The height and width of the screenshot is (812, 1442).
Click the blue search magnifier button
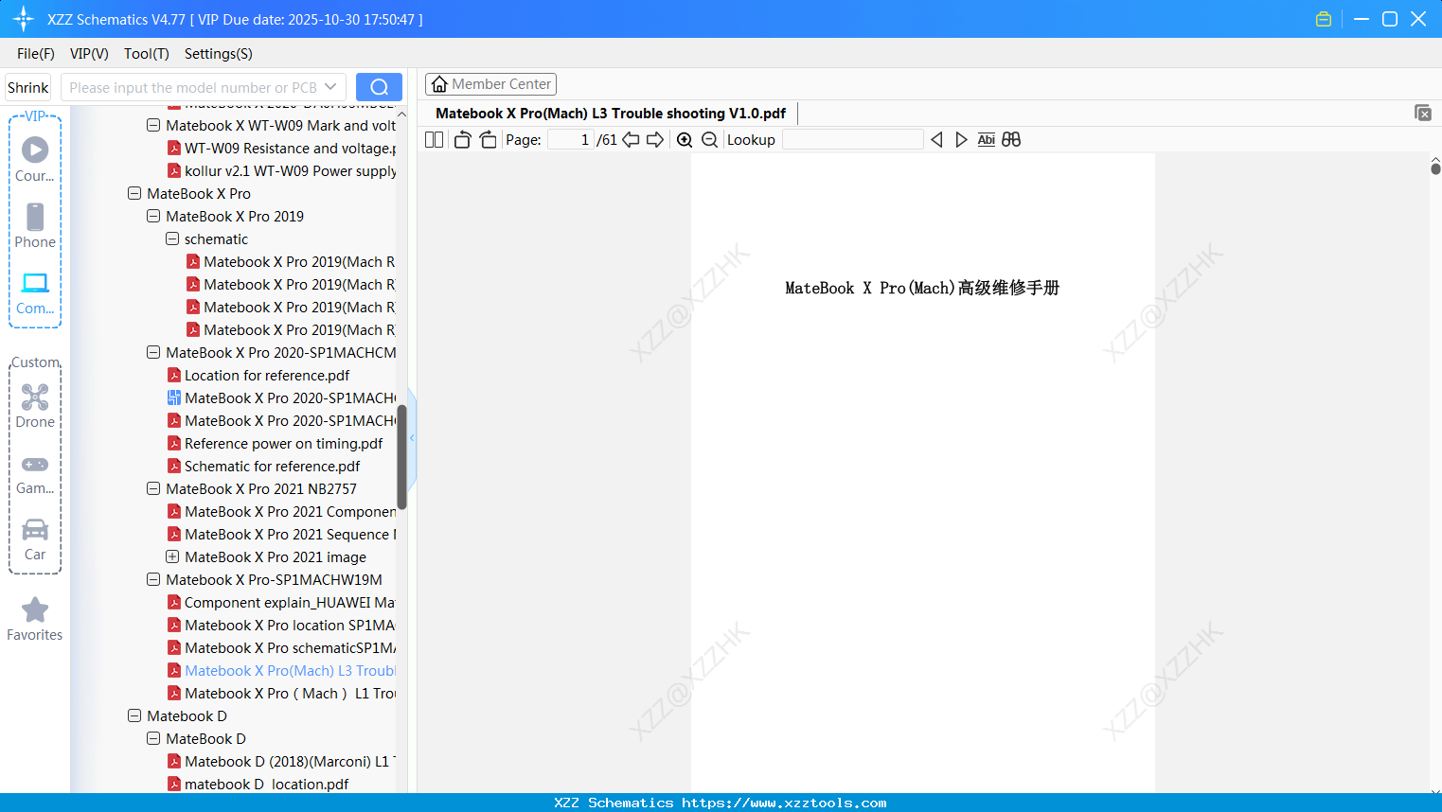pyautogui.click(x=379, y=87)
